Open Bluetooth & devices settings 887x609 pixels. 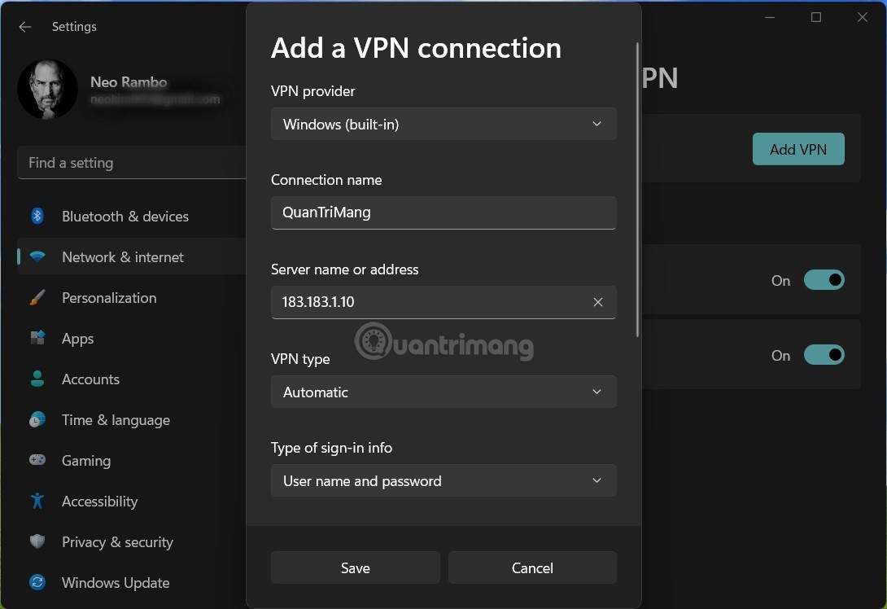[131, 217]
